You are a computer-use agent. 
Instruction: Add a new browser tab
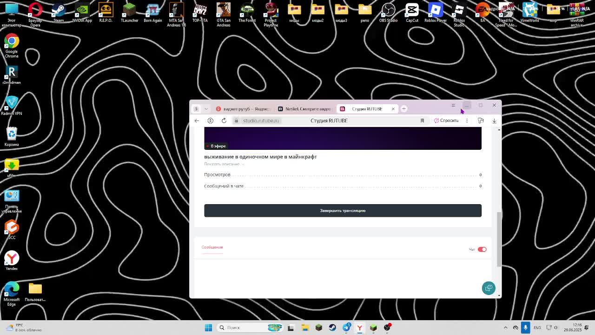click(x=404, y=109)
